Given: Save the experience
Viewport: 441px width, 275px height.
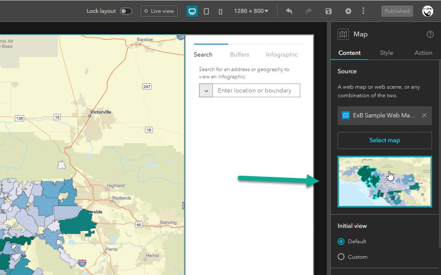Looking at the screenshot, I should tap(328, 11).
